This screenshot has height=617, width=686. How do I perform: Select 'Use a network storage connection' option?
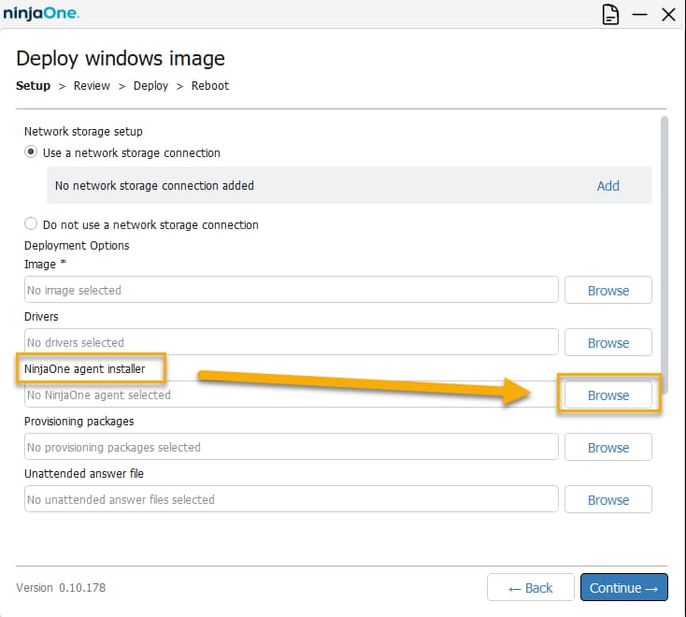tap(32, 152)
